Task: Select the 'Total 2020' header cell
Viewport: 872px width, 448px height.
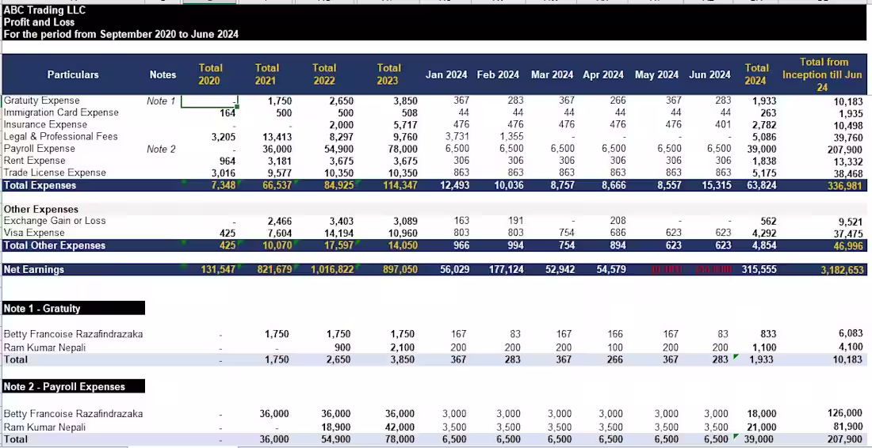Action: [x=209, y=74]
